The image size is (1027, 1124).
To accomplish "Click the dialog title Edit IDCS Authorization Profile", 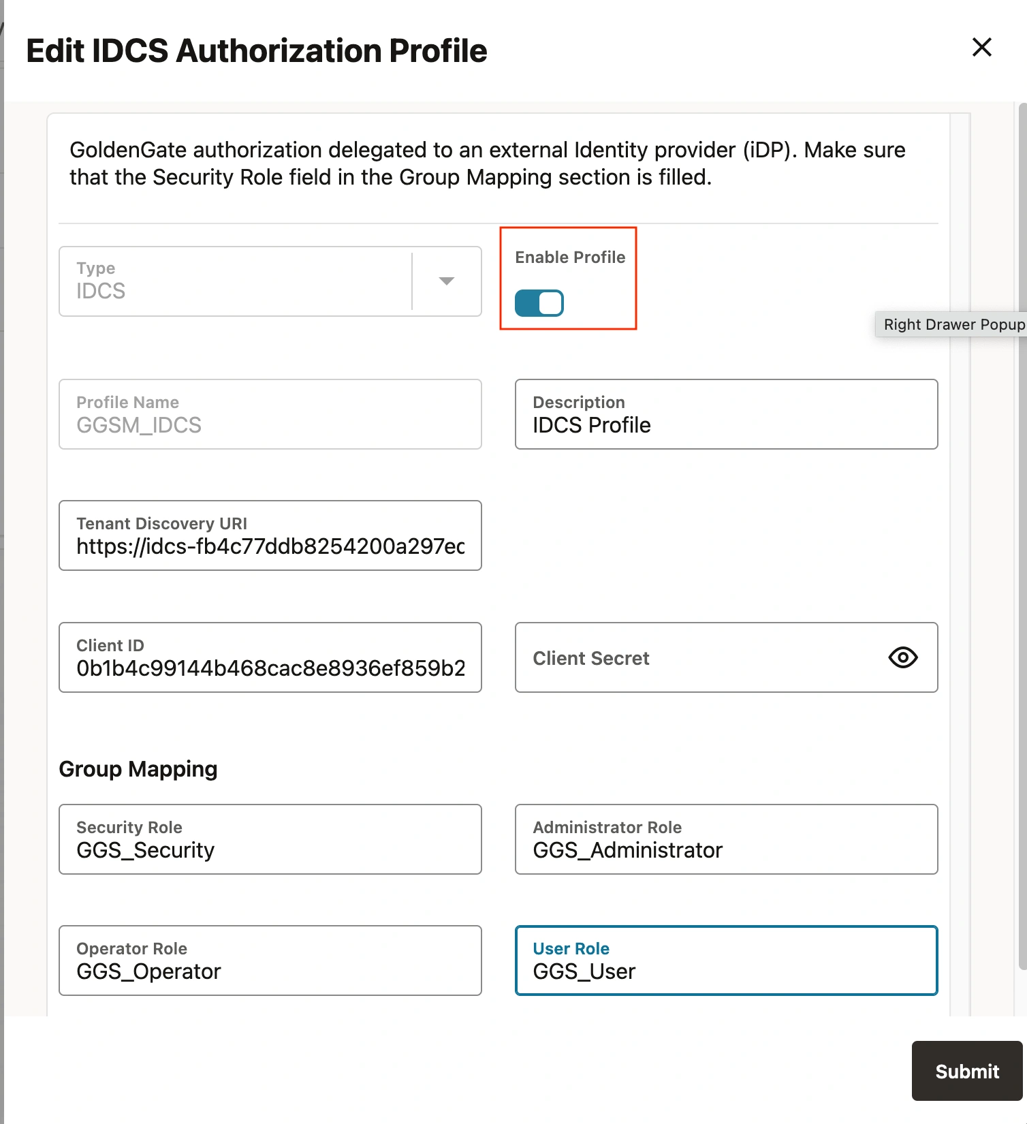I will (257, 51).
